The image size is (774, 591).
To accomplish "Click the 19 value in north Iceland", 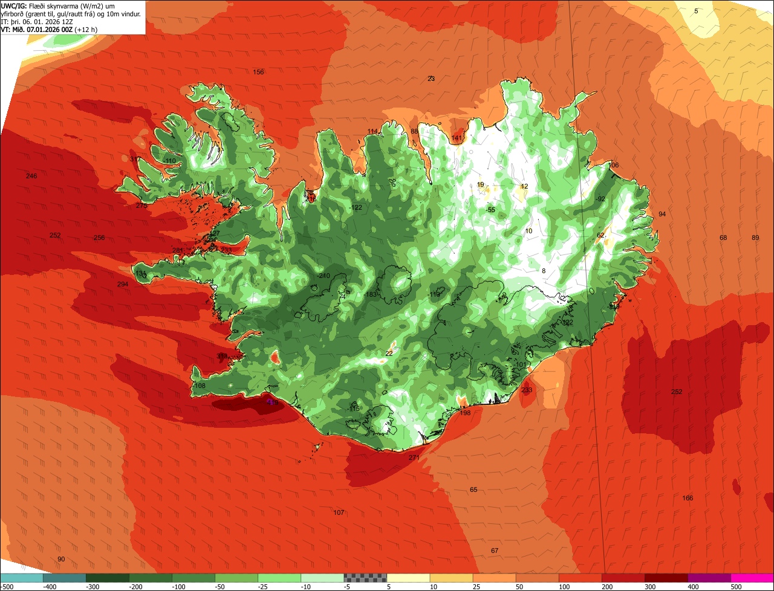I will 480,184.
